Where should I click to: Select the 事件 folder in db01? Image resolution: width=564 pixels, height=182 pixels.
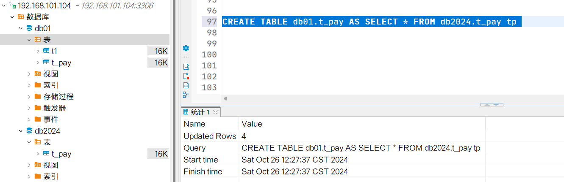click(50, 120)
